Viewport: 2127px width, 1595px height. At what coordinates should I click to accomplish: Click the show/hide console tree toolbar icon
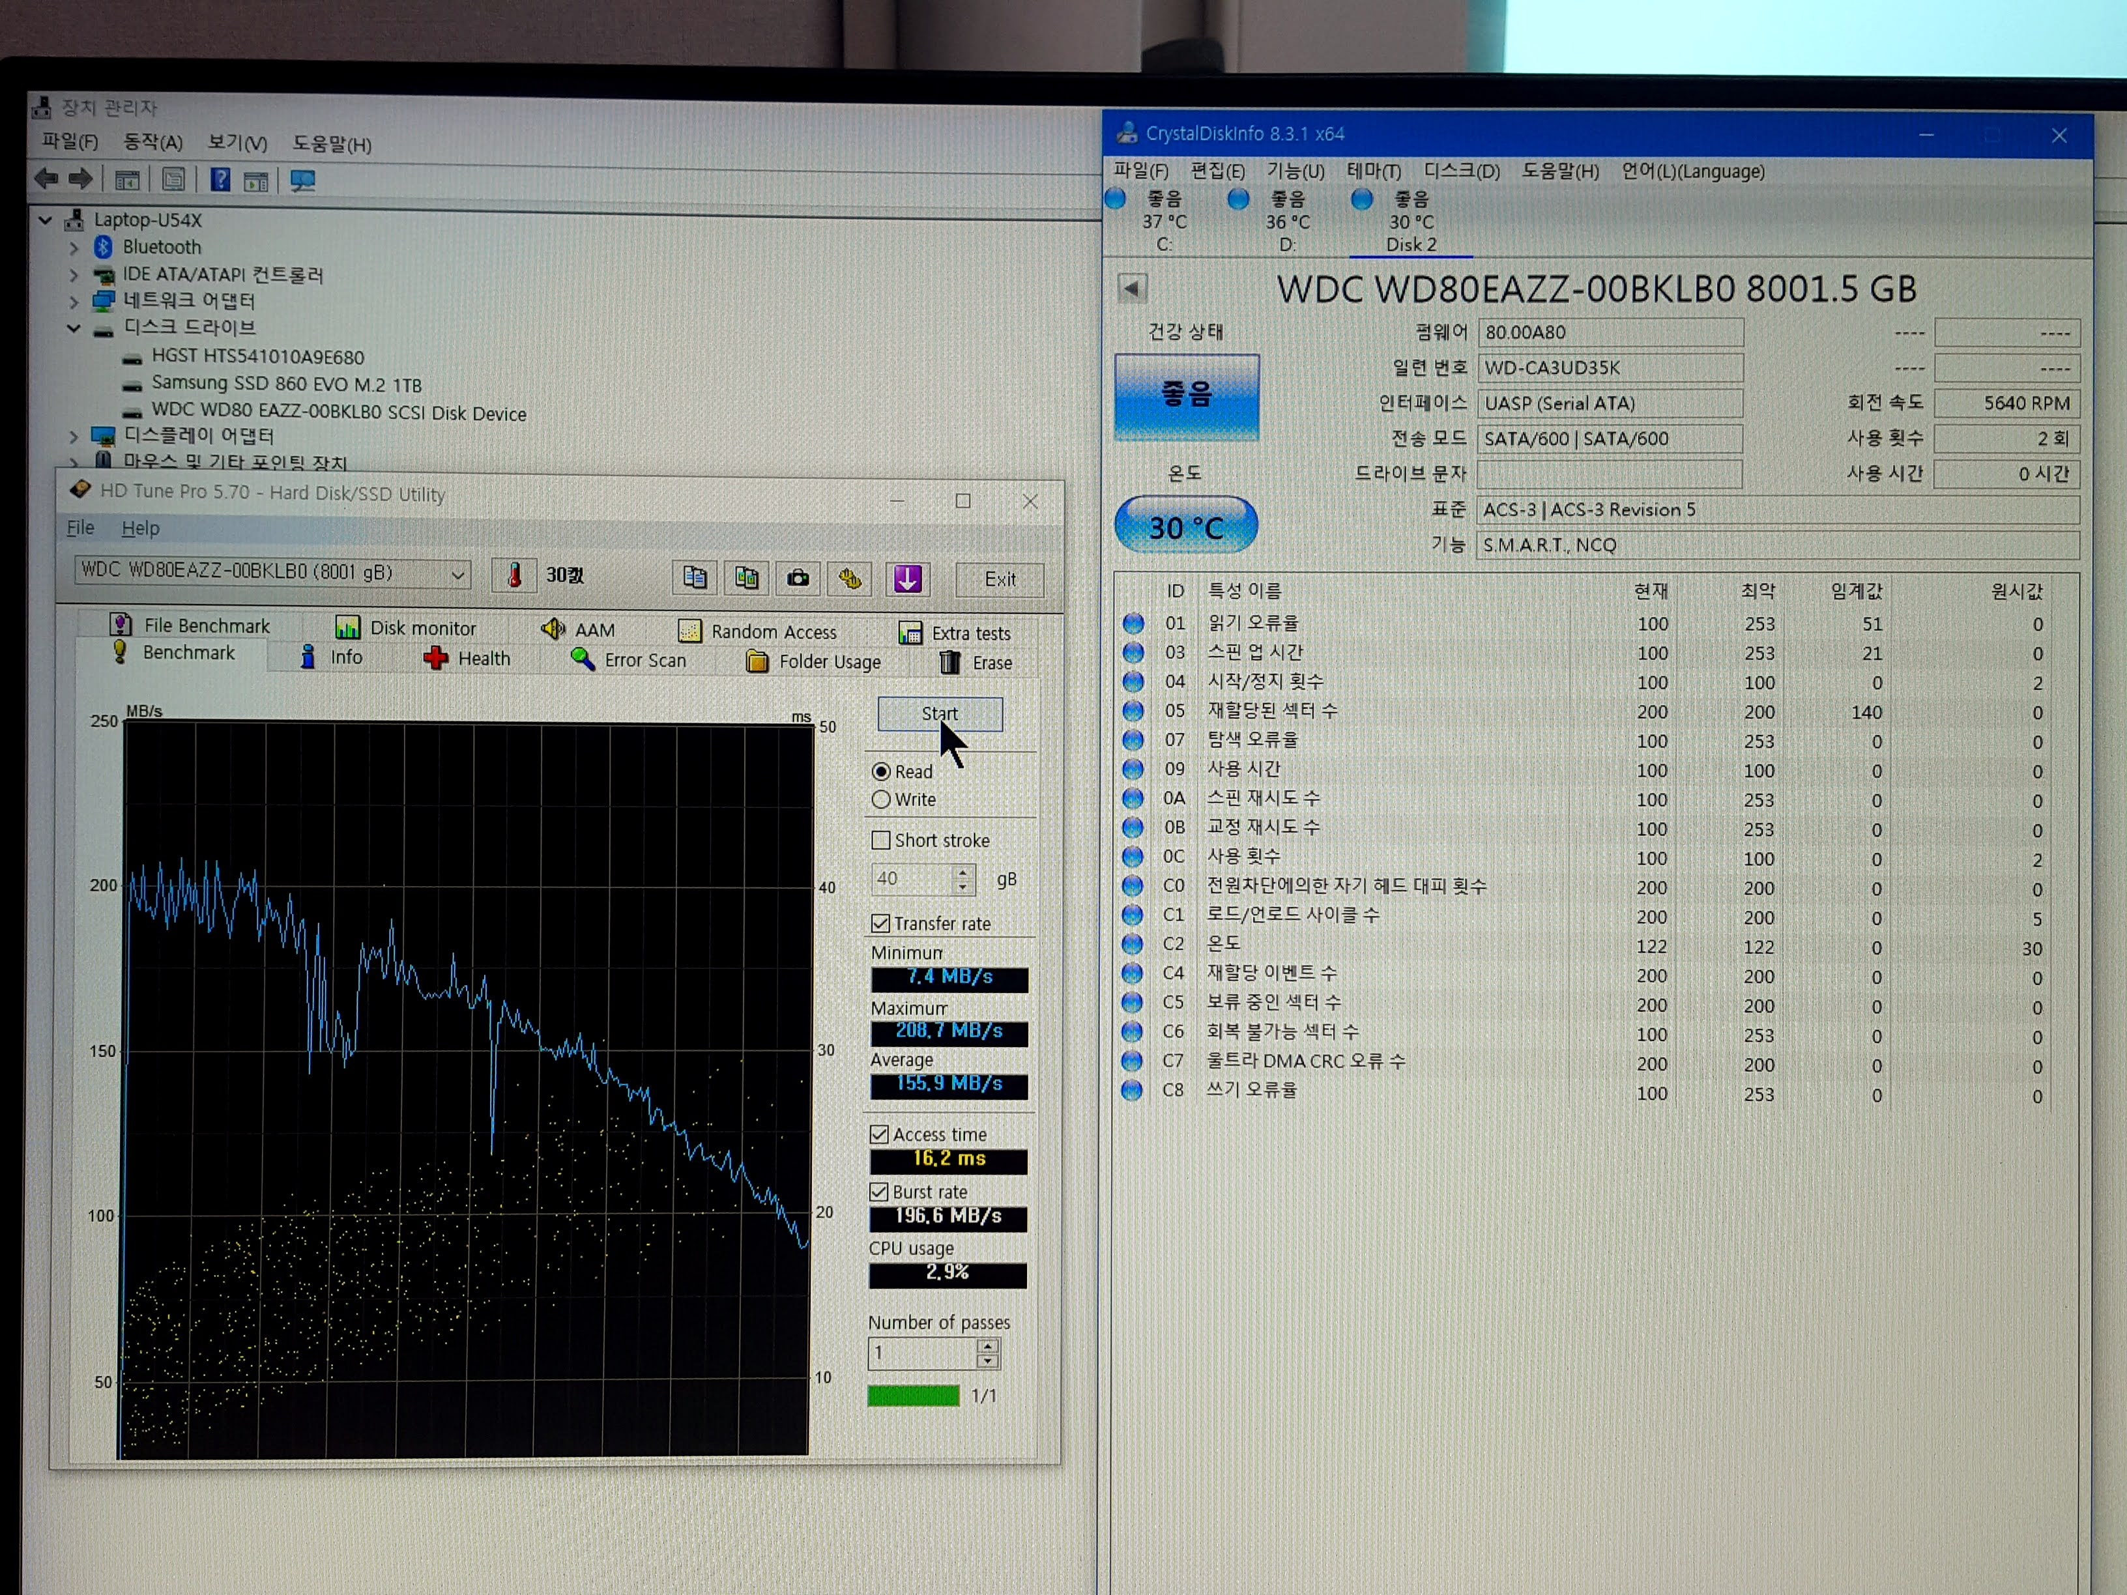(127, 180)
